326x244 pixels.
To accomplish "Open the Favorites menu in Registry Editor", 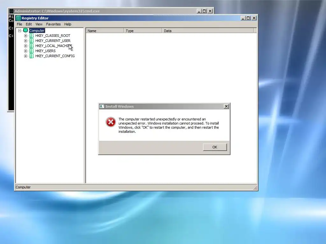I will (53, 24).
